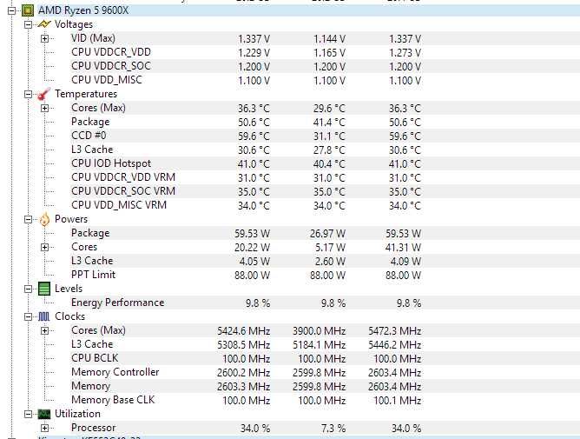The width and height of the screenshot is (580, 439).
Task: Expand the Cores (Max) temperature row
Action: [x=45, y=108]
